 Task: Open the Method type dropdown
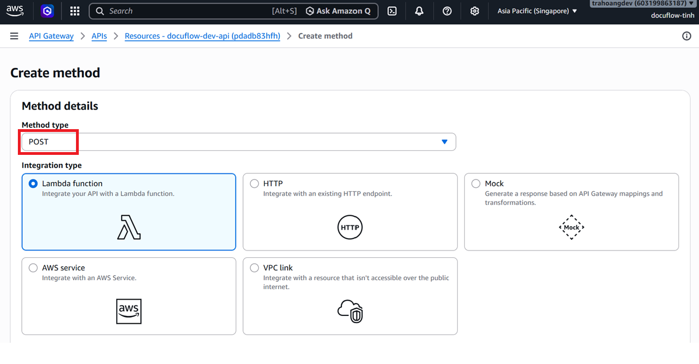[x=239, y=142]
